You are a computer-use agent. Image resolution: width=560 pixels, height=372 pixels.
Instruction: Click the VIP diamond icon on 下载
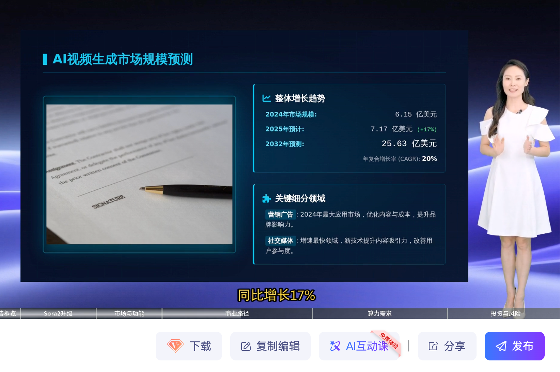[175, 346]
